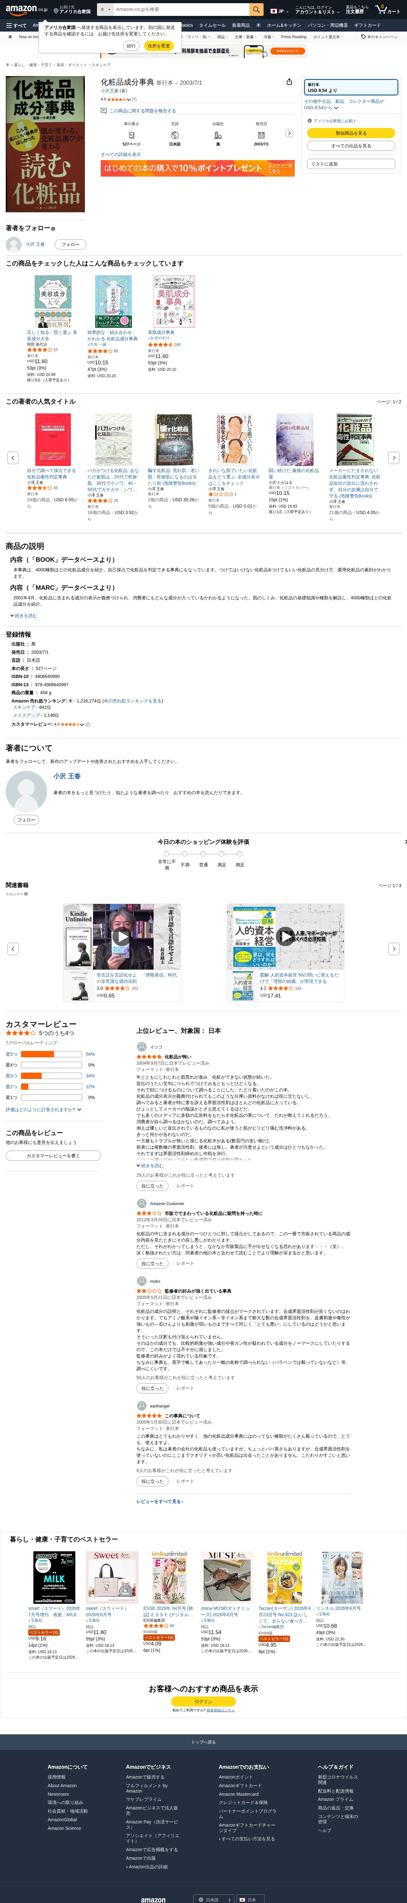Click トップへ戻る bar
This screenshot has width=407, height=1903.
tap(203, 1742)
